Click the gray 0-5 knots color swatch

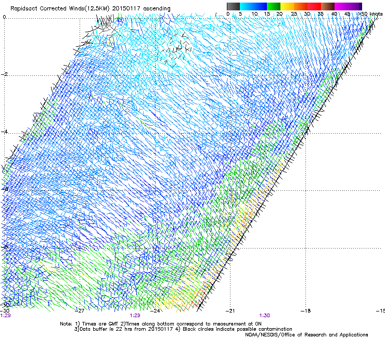[233, 6]
